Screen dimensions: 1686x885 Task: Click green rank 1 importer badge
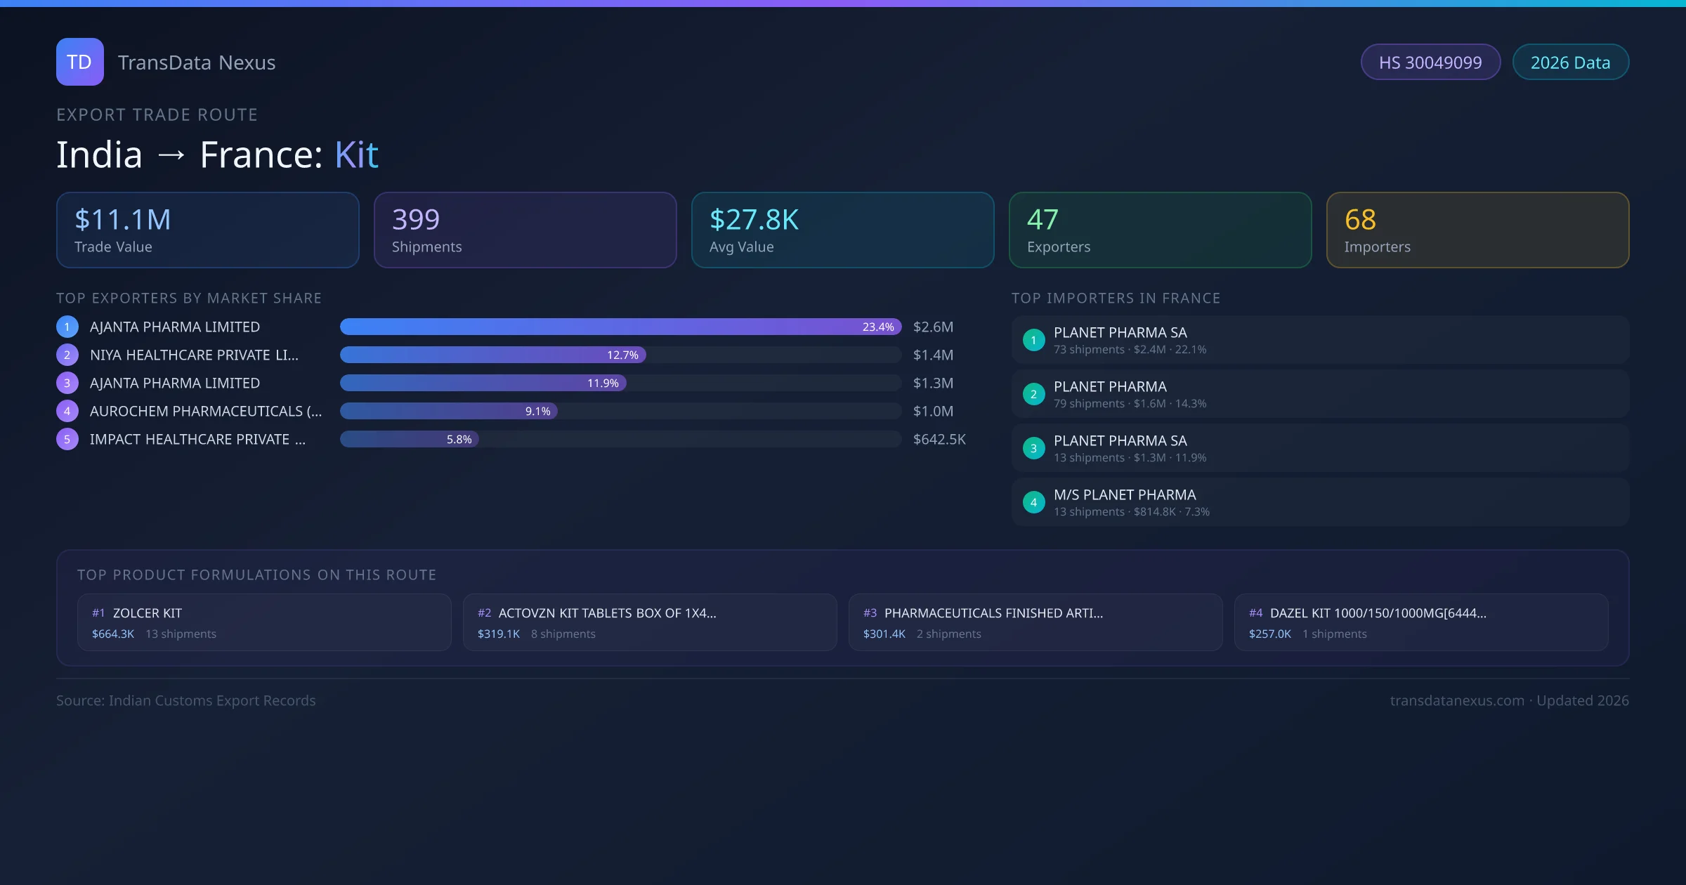(x=1033, y=340)
